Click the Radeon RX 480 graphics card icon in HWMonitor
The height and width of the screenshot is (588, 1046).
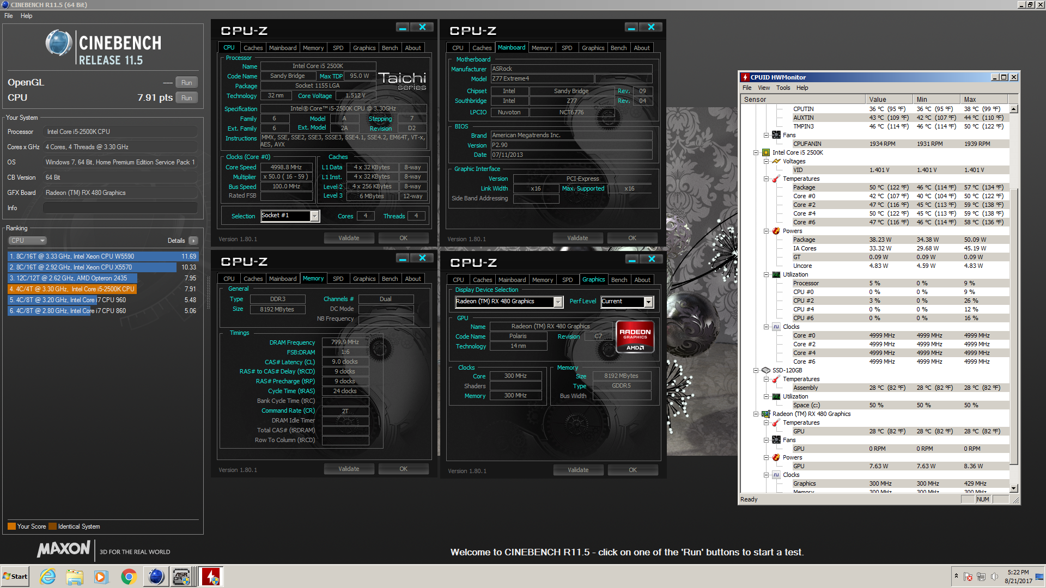coord(765,414)
